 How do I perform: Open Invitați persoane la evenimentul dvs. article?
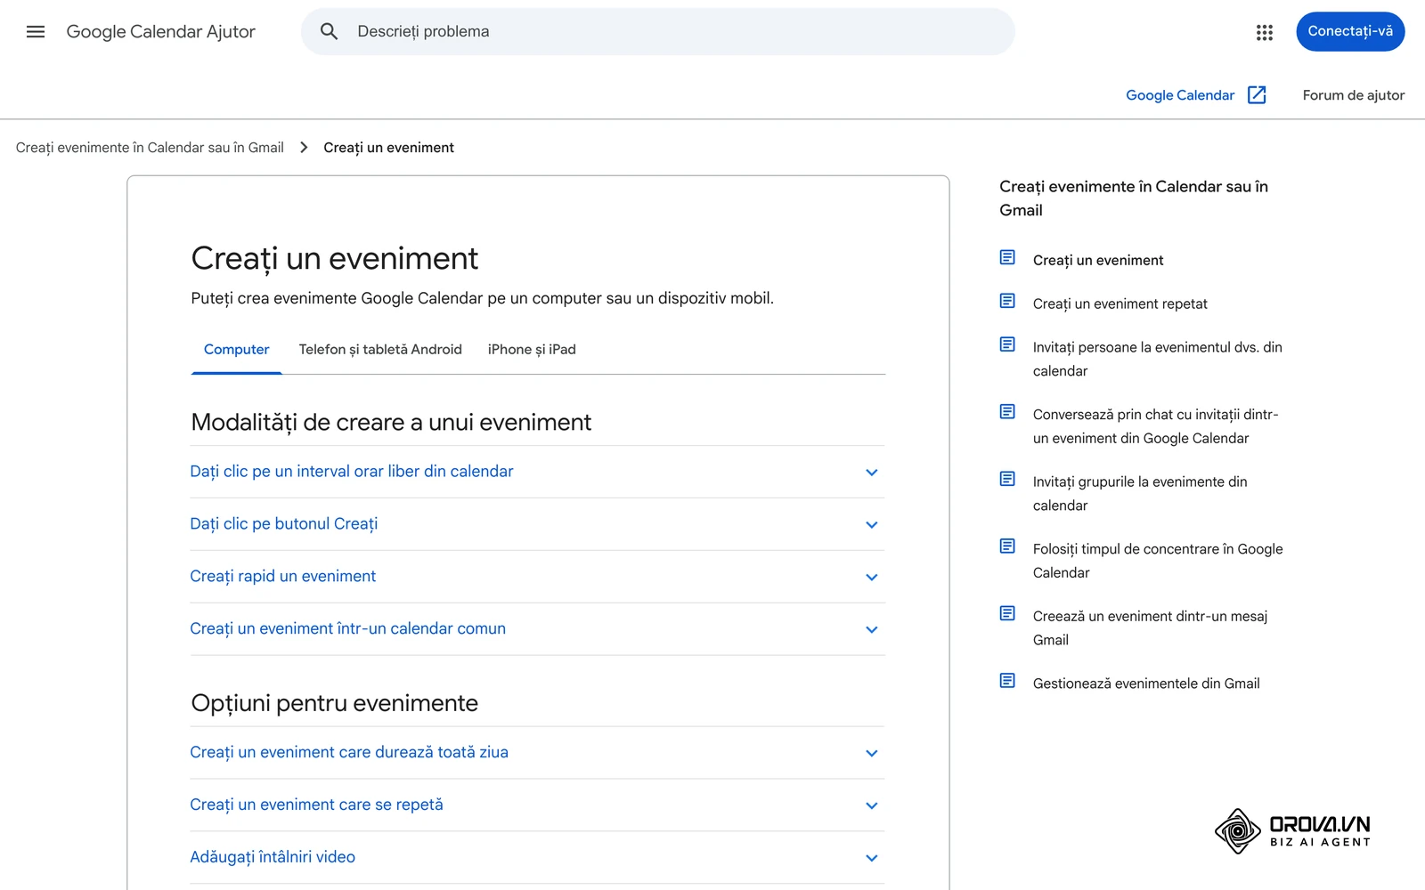point(1157,359)
